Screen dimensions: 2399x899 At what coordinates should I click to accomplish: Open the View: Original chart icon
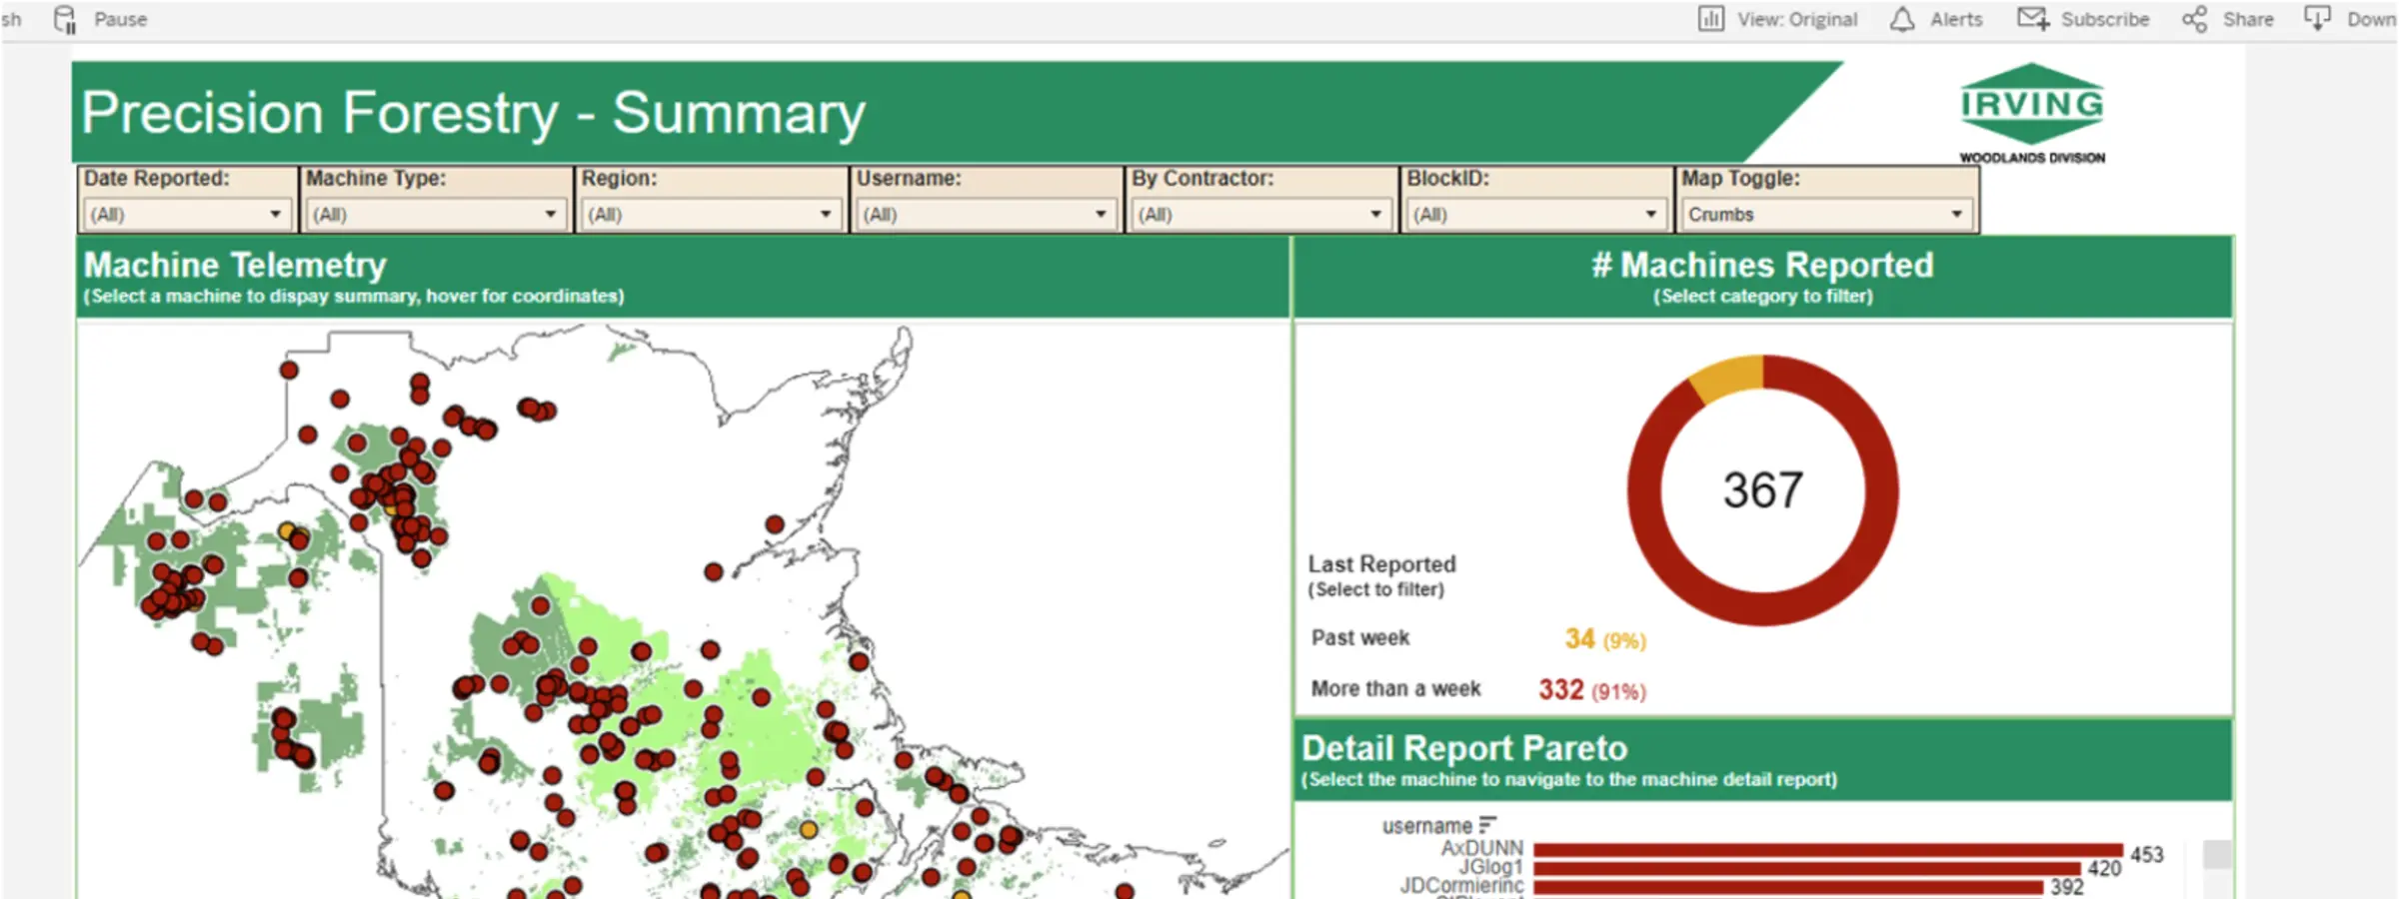(x=1710, y=19)
